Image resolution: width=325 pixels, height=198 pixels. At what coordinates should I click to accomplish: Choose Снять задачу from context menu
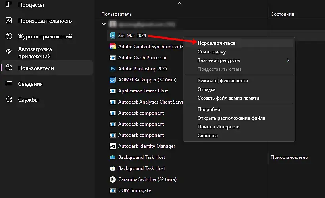(212, 52)
